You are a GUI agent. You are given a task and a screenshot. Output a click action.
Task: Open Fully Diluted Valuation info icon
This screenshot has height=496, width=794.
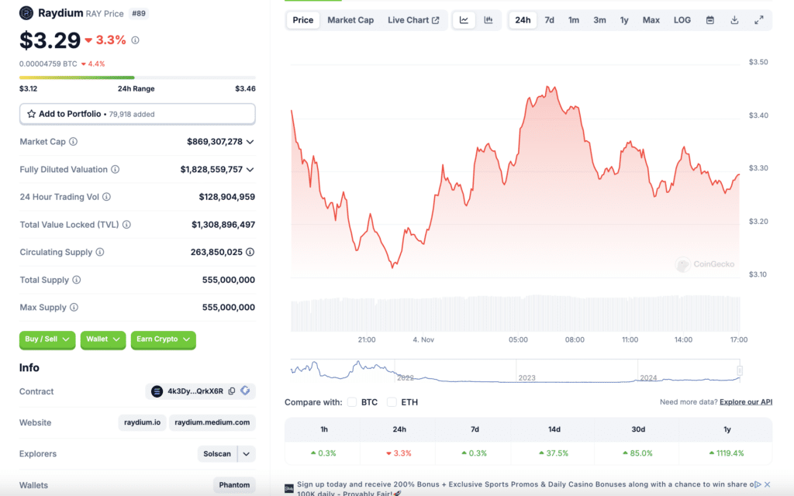tap(116, 170)
